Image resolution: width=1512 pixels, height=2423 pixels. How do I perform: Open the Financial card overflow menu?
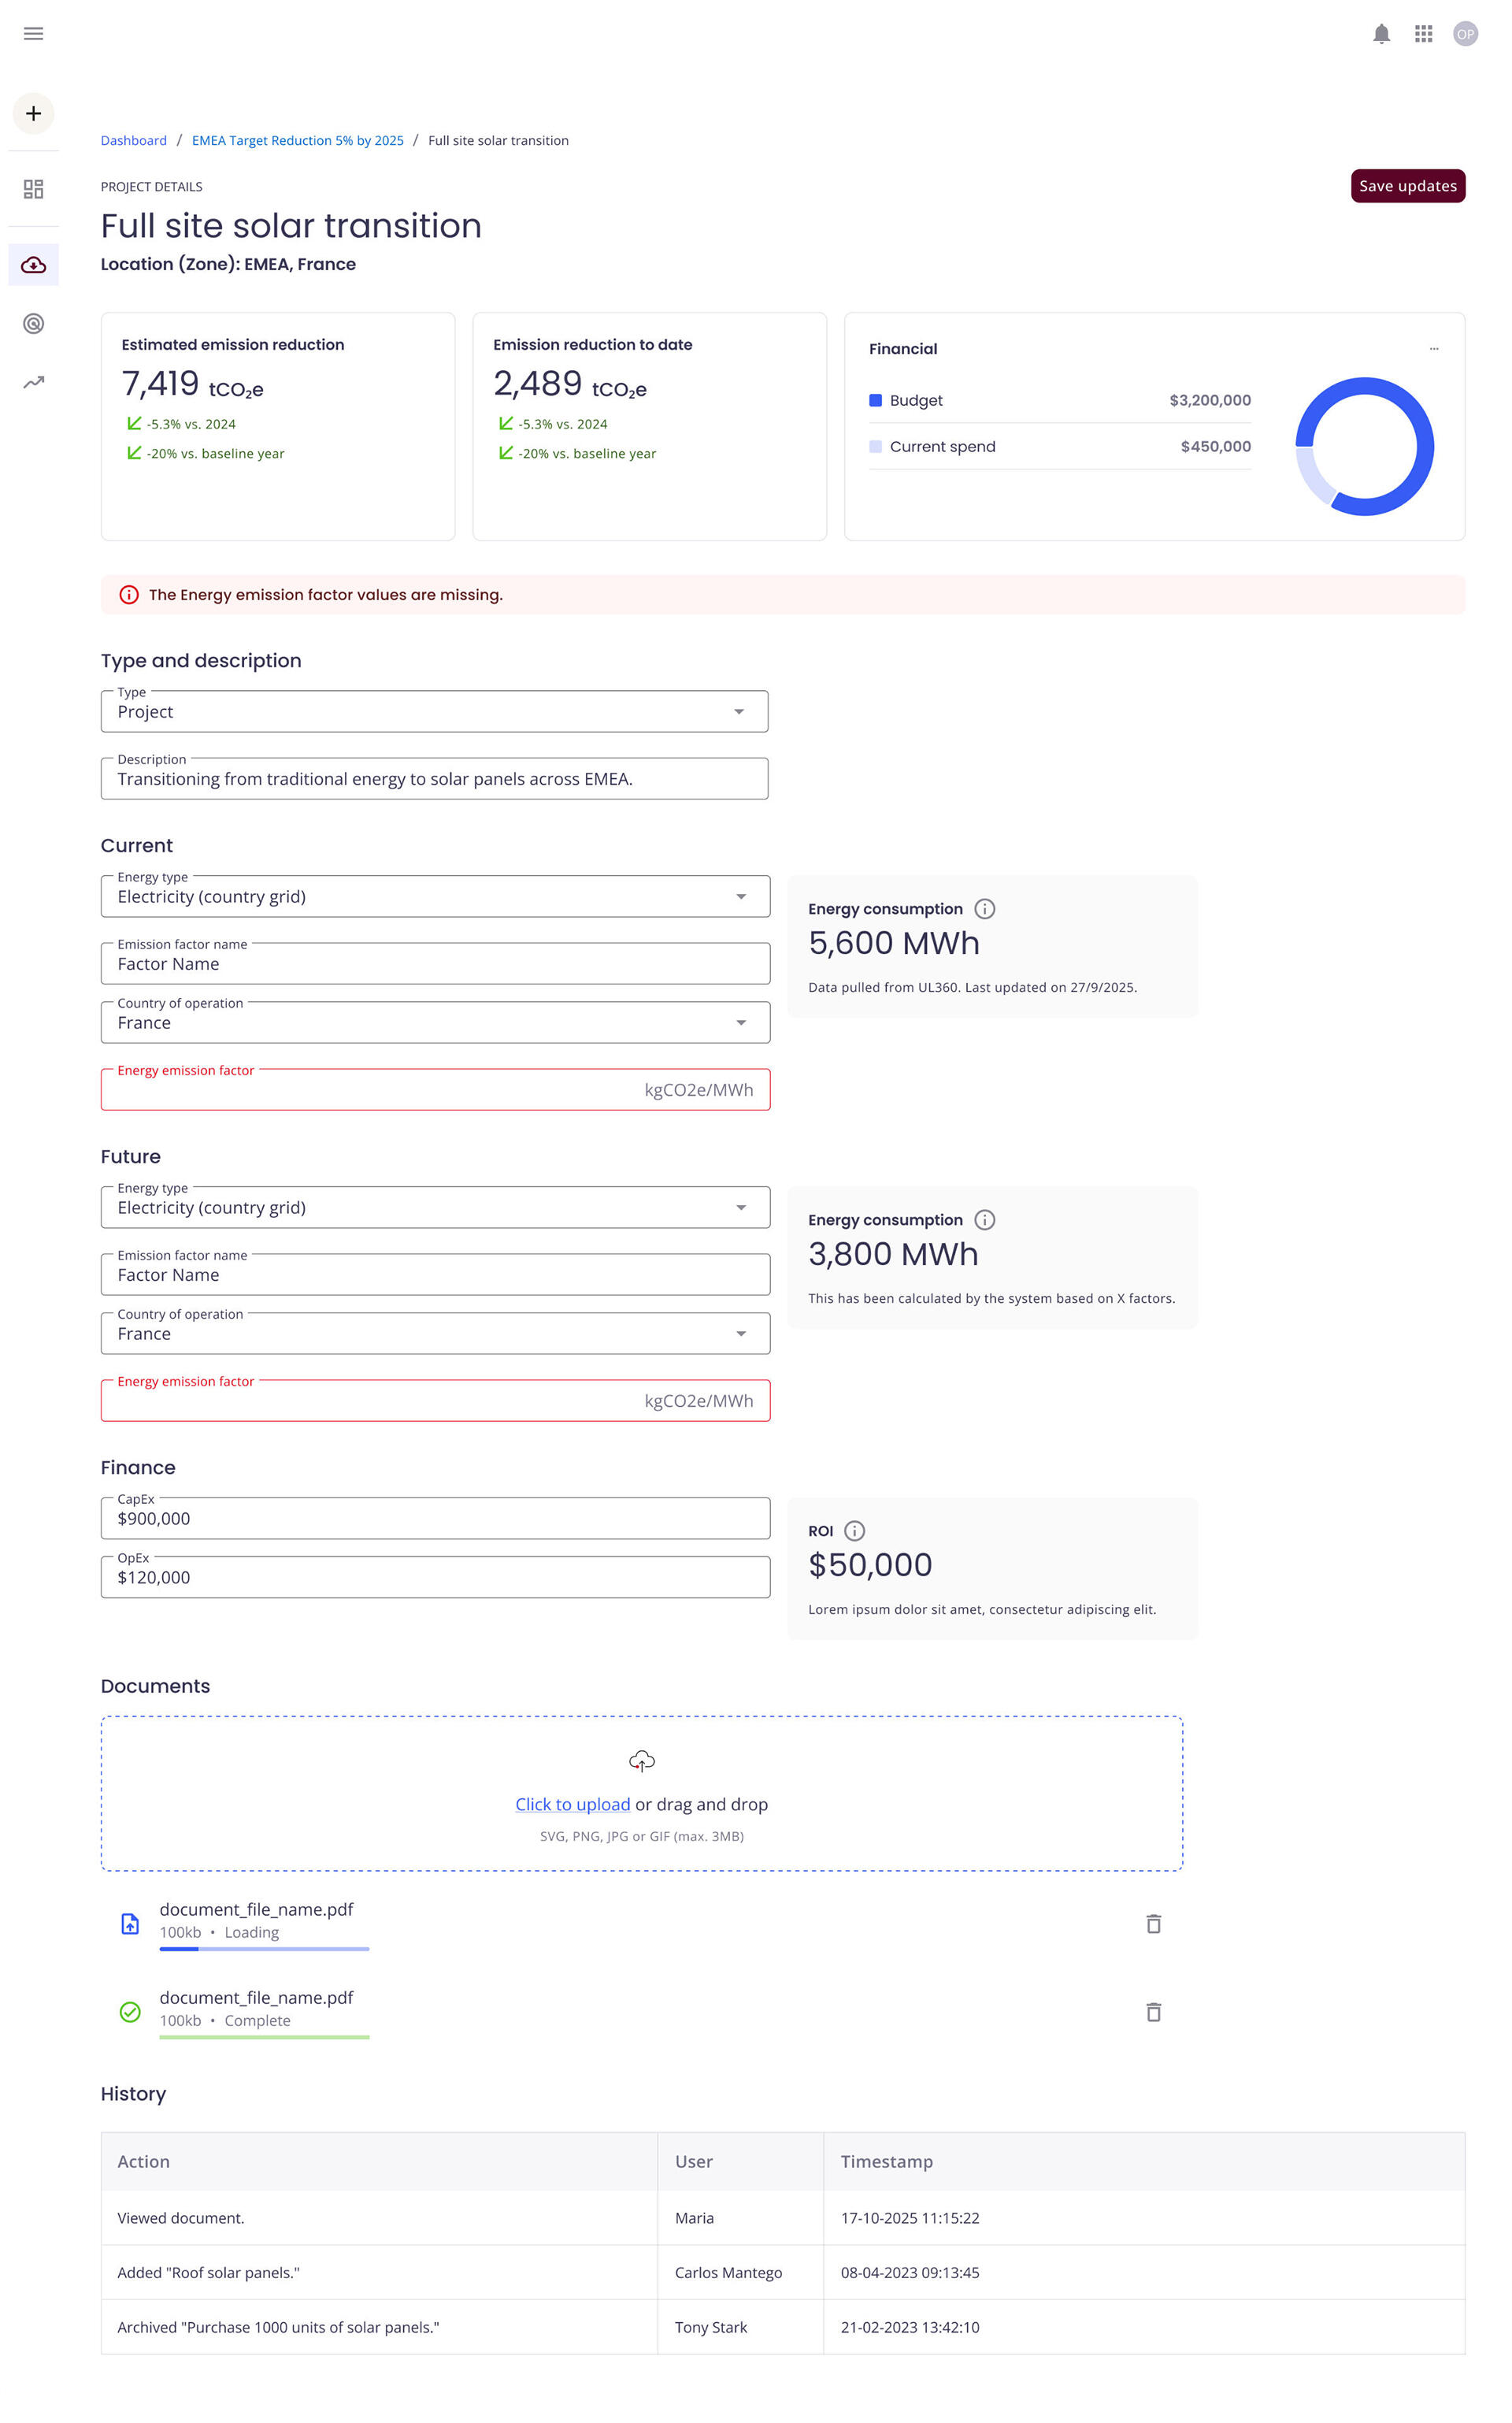tap(1434, 348)
